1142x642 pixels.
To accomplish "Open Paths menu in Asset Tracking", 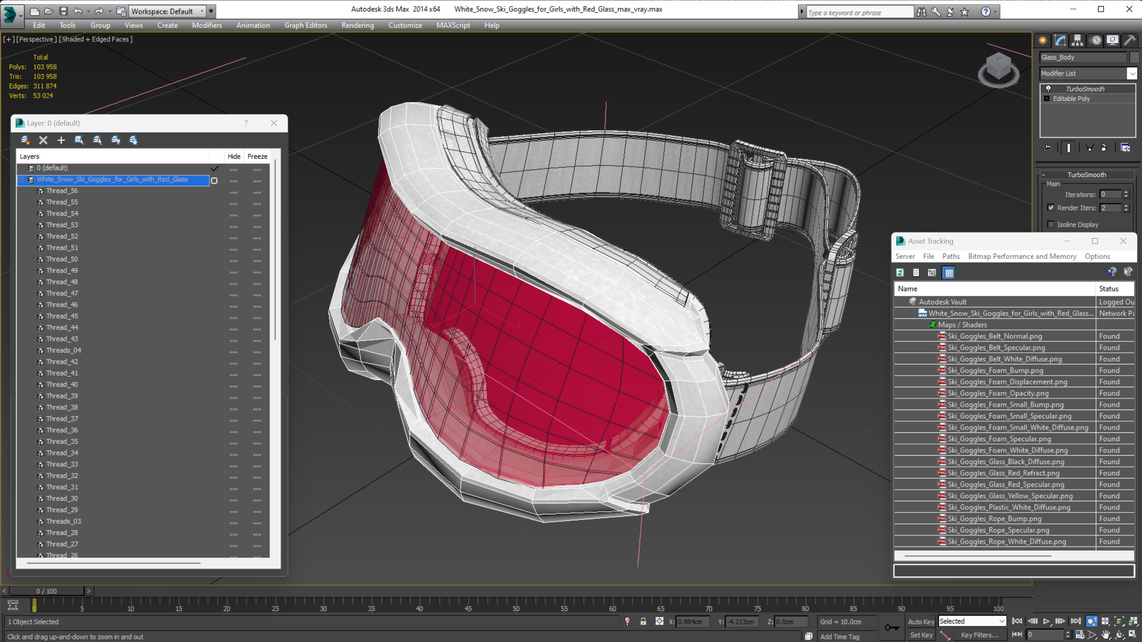I will pos(951,256).
